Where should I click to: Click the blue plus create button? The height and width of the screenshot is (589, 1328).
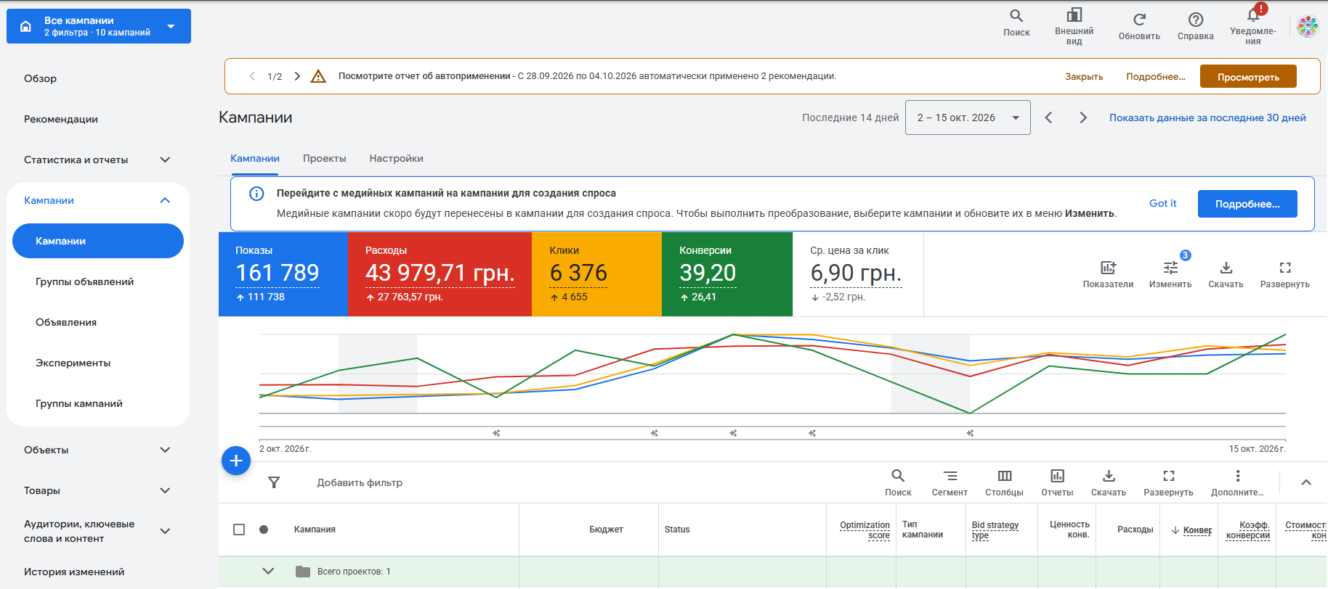[236, 461]
